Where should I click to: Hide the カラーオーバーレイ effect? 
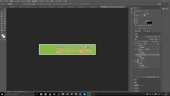point(140,67)
